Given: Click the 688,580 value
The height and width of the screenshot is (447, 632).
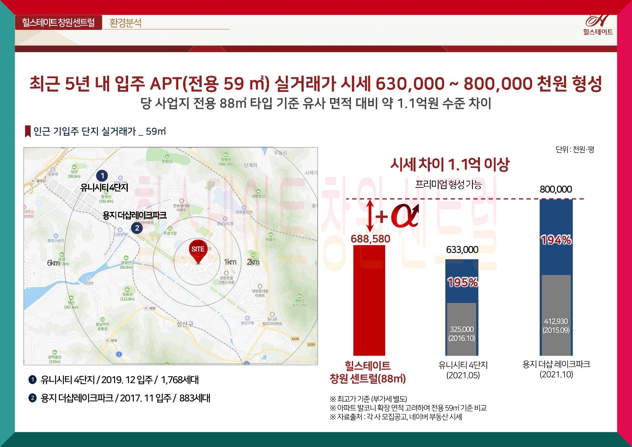Looking at the screenshot, I should (371, 239).
